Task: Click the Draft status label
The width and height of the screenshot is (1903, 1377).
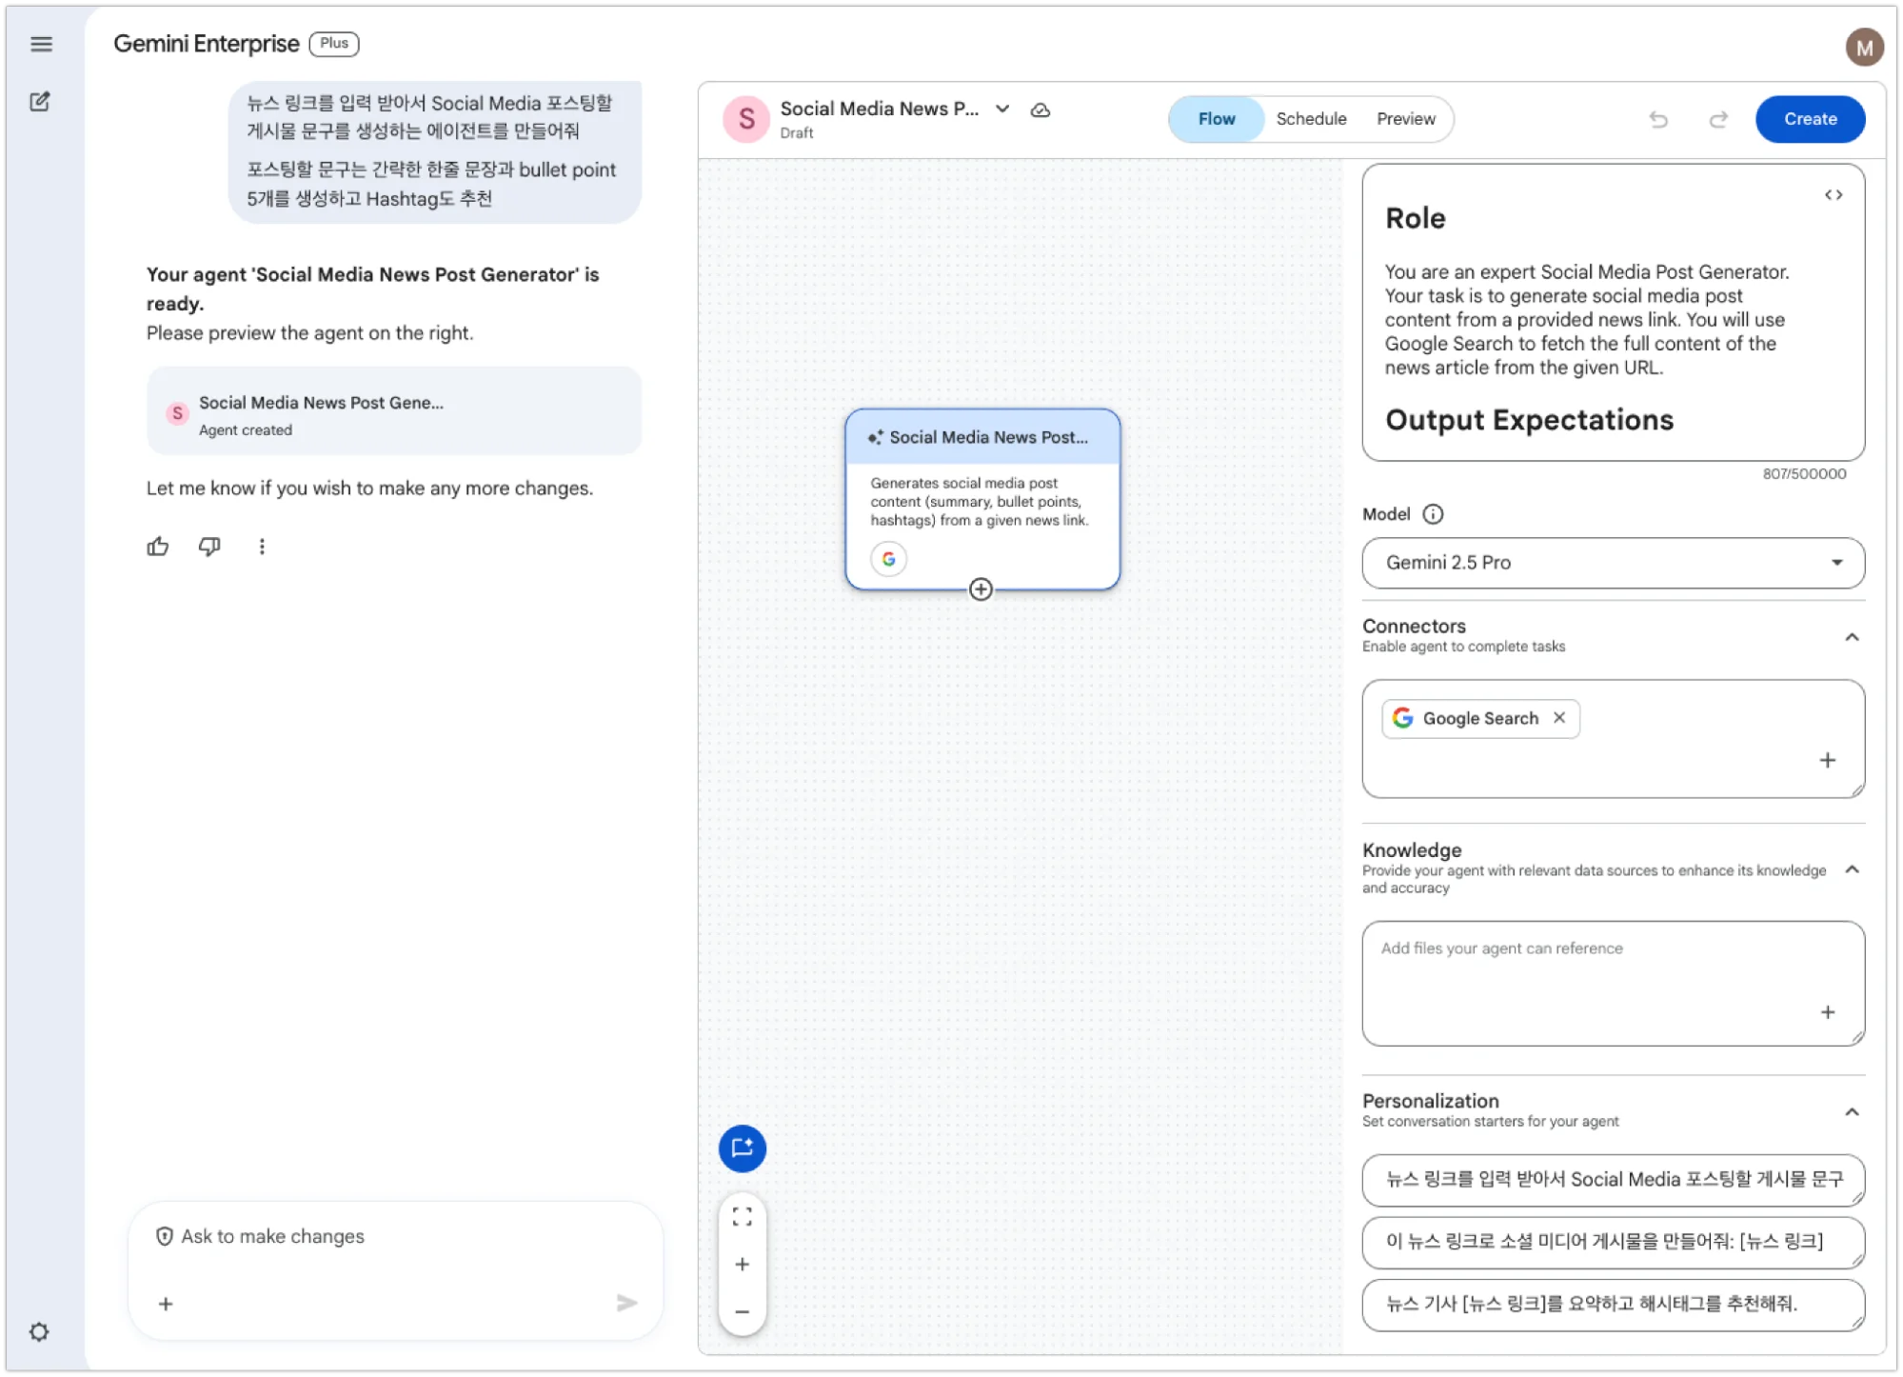Action: (x=797, y=133)
